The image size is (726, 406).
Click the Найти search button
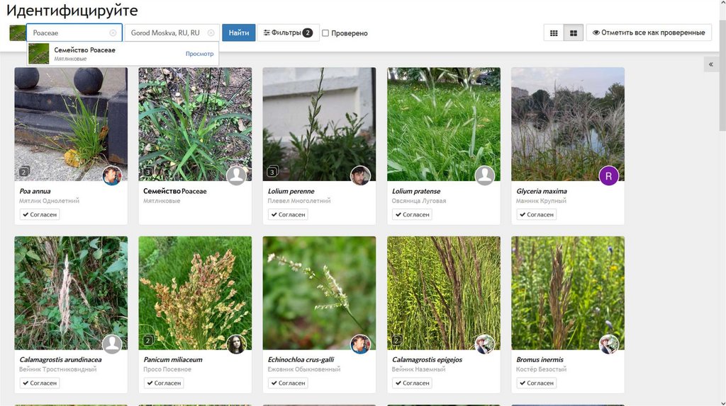[x=238, y=33]
